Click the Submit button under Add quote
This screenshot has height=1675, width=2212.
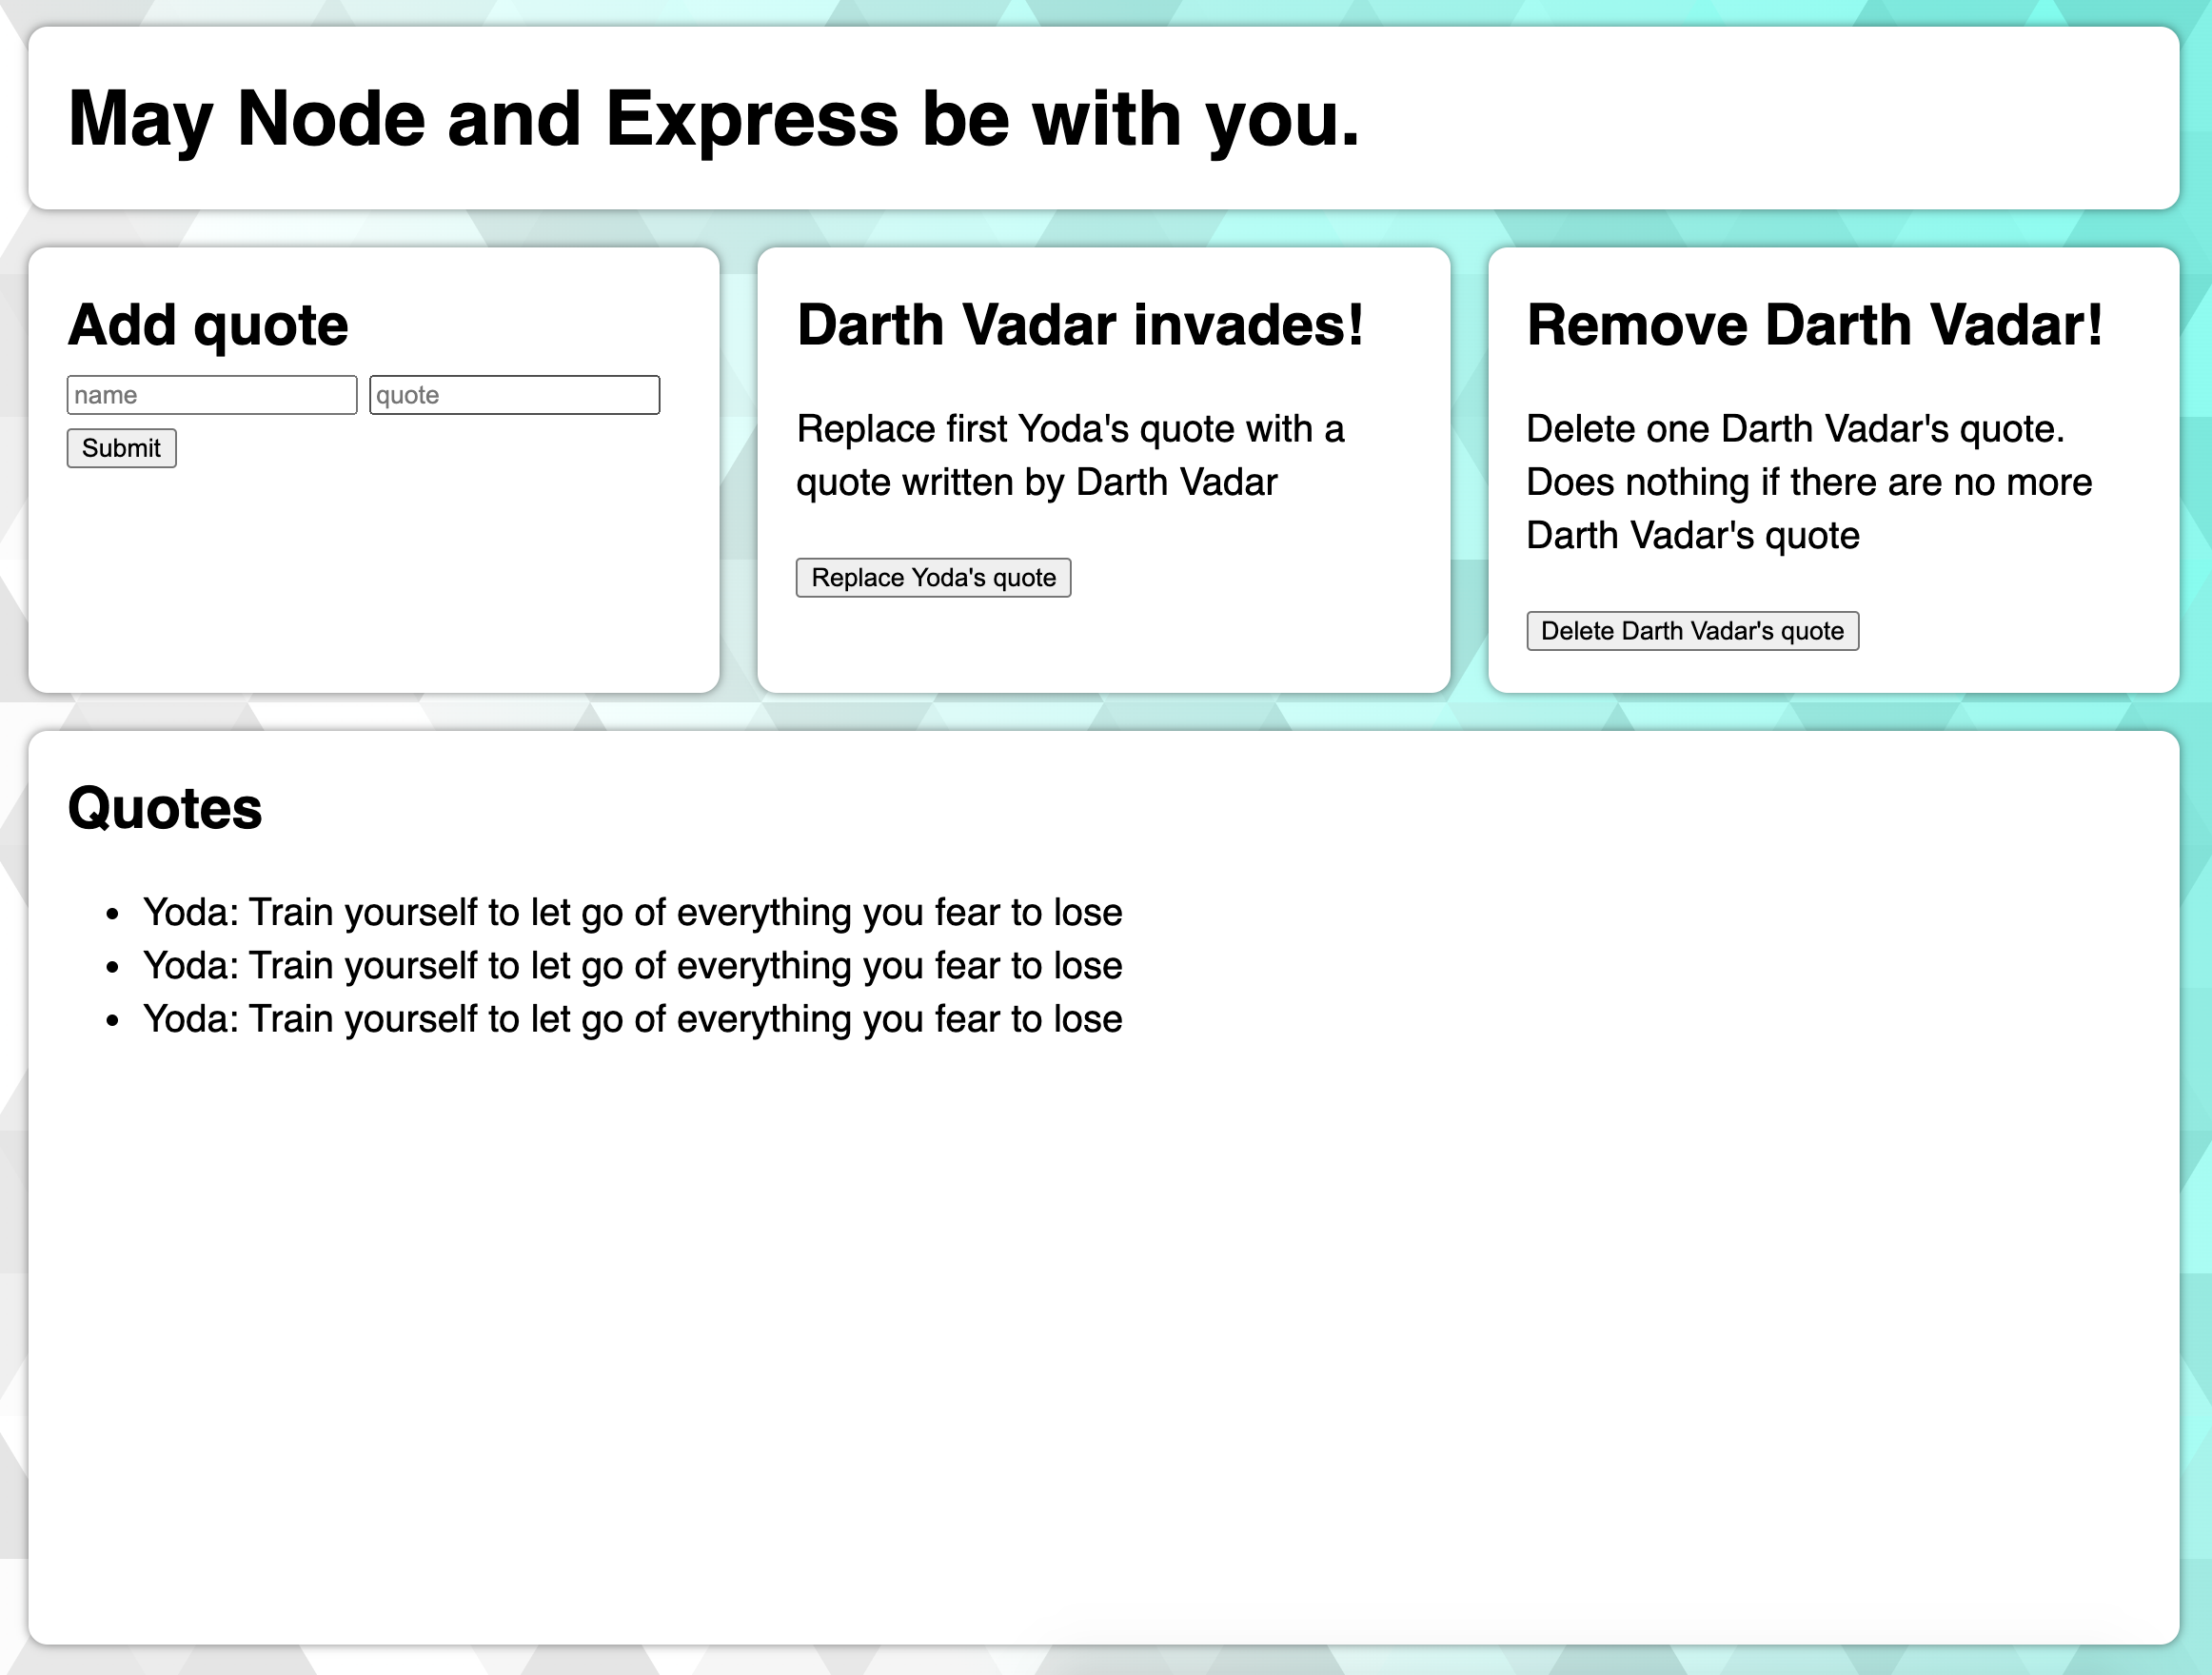(120, 447)
